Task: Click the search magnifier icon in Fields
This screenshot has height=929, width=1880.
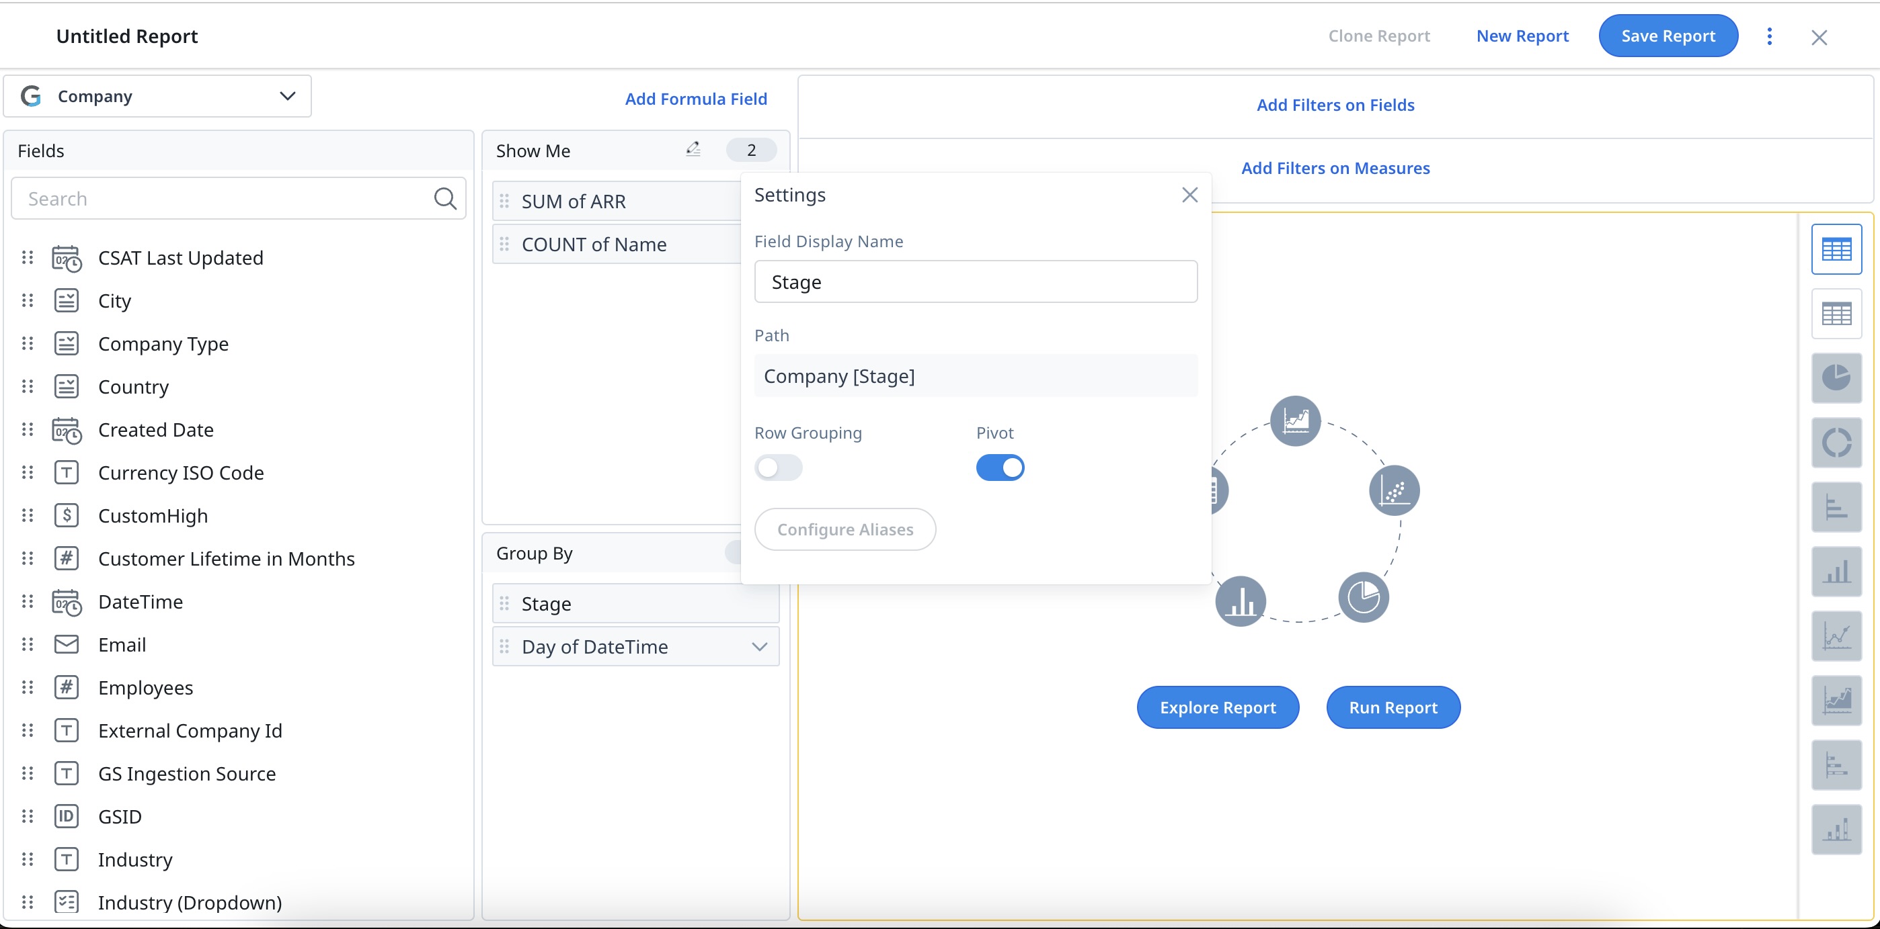Action: pyautogui.click(x=445, y=198)
